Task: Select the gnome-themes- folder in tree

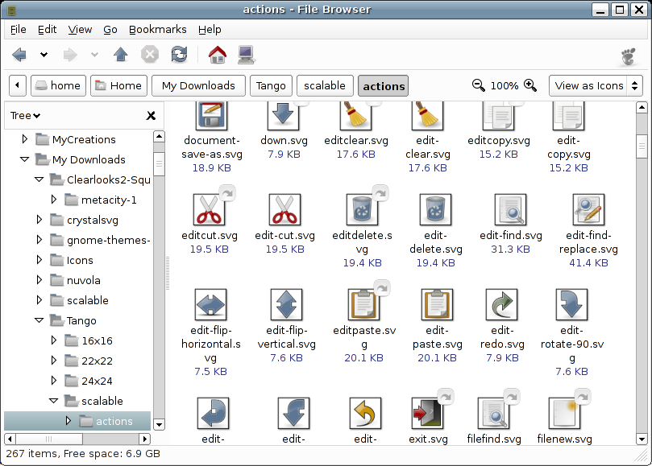Action: point(109,240)
